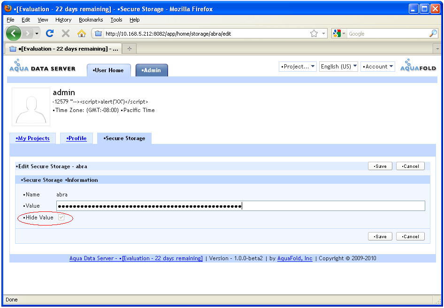The height and width of the screenshot is (308, 444).
Task: Click the 'admin' username heading
Action: (x=64, y=92)
